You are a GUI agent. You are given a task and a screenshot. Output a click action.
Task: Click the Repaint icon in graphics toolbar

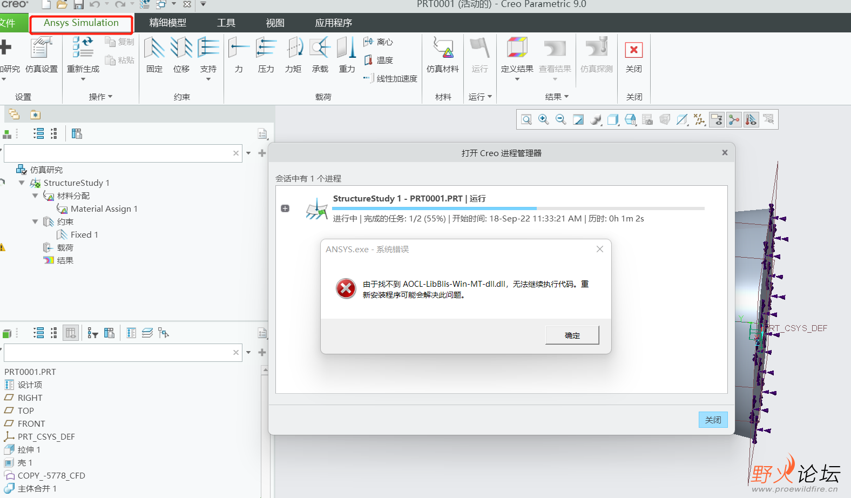click(x=578, y=119)
